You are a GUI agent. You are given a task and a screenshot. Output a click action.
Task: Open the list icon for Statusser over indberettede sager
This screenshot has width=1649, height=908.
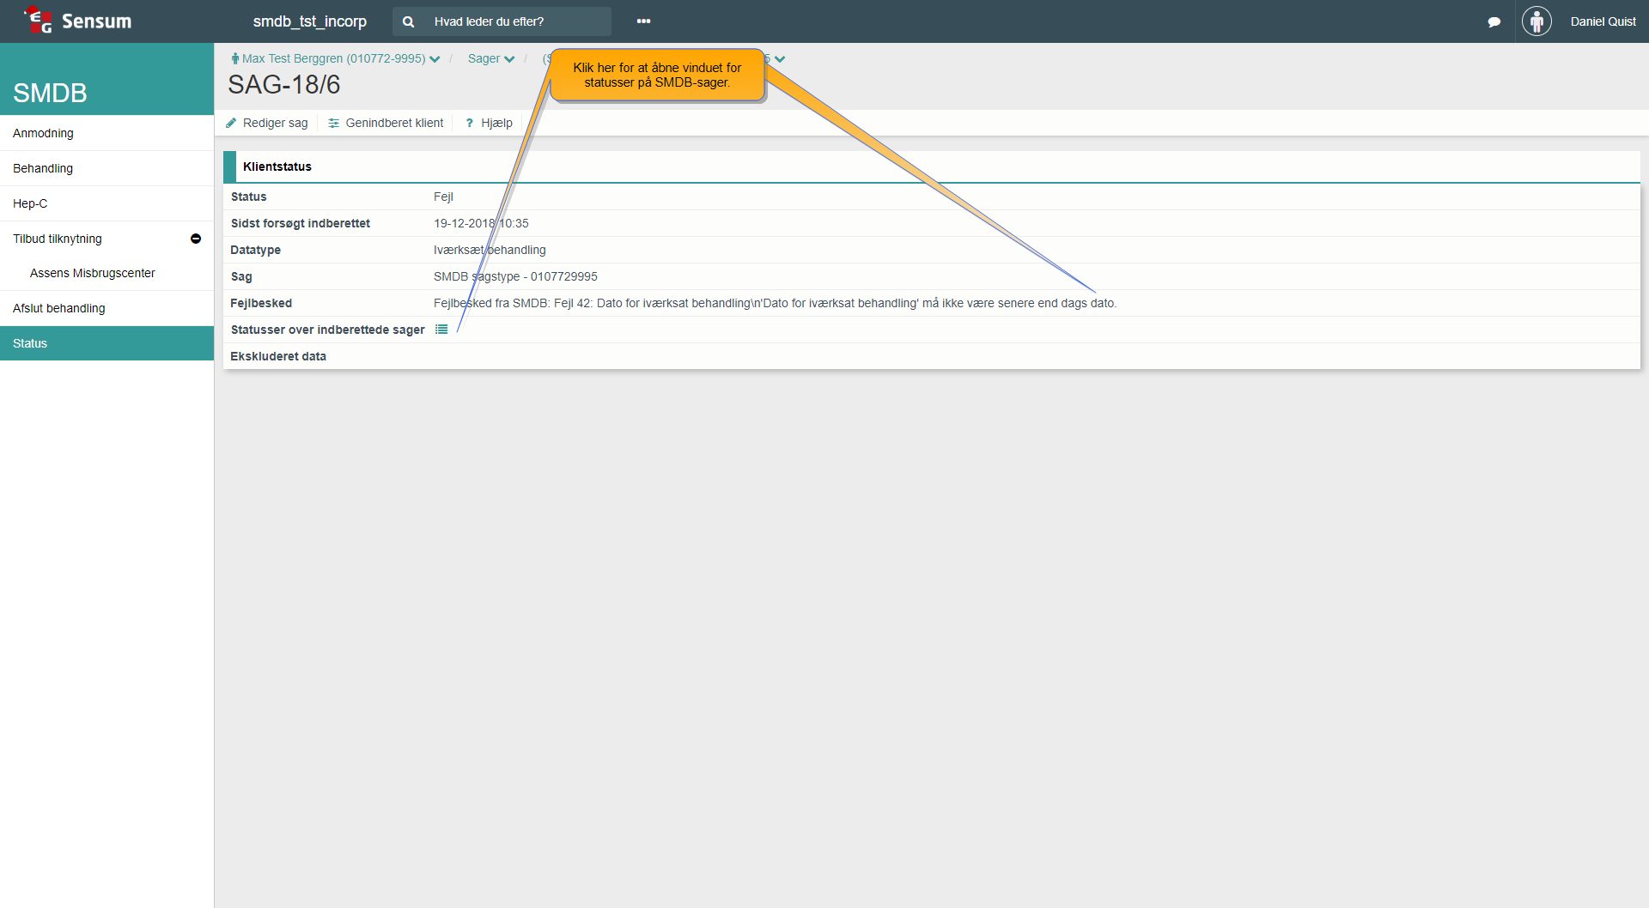pyautogui.click(x=441, y=330)
